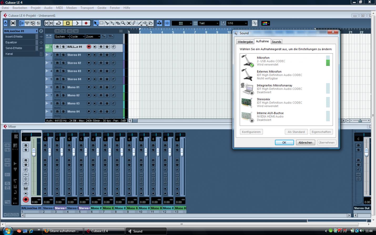The height and width of the screenshot is (235, 376).
Task: Record-enable the Stereo 03 track
Action: [89, 71]
